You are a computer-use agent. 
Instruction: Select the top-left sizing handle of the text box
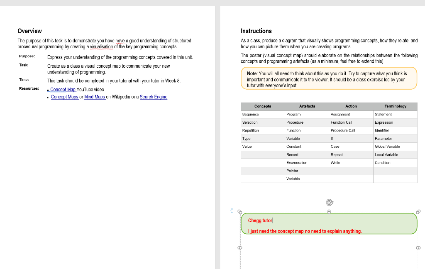coord(240,212)
